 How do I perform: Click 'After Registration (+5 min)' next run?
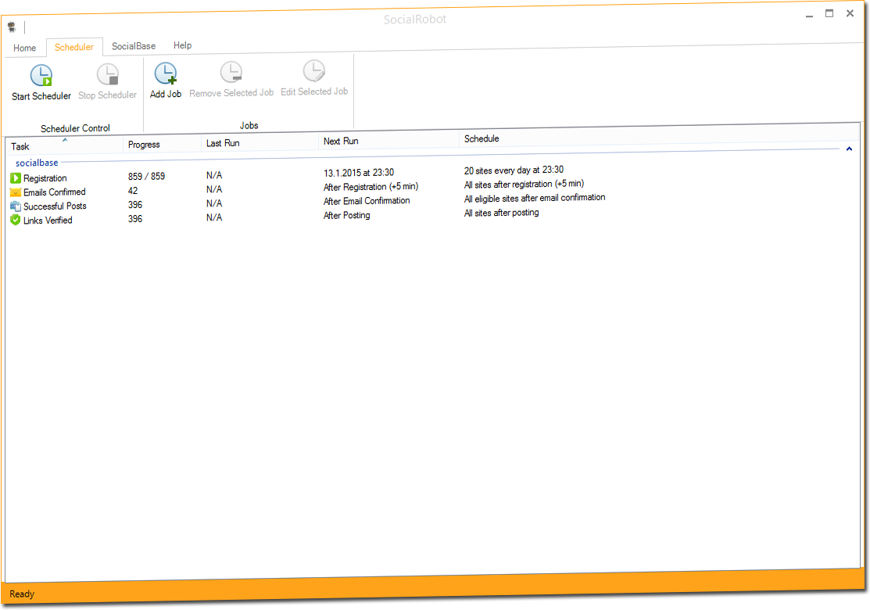click(371, 186)
